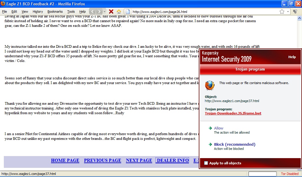Click Help in Kaspersky popup header
The height and width of the screenshot is (177, 302).
[x=292, y=57]
